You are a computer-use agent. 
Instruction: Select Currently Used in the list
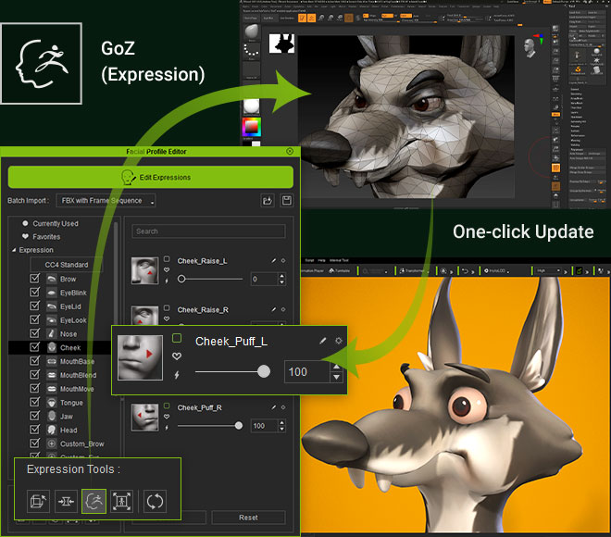[56, 223]
